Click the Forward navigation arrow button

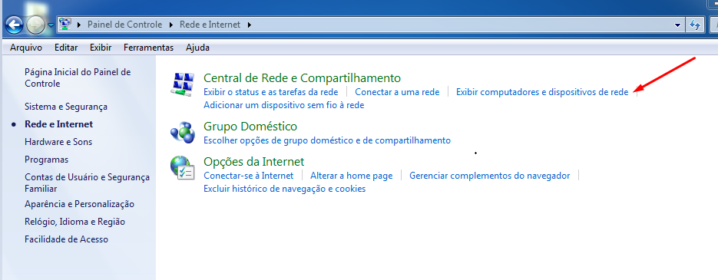[36, 25]
